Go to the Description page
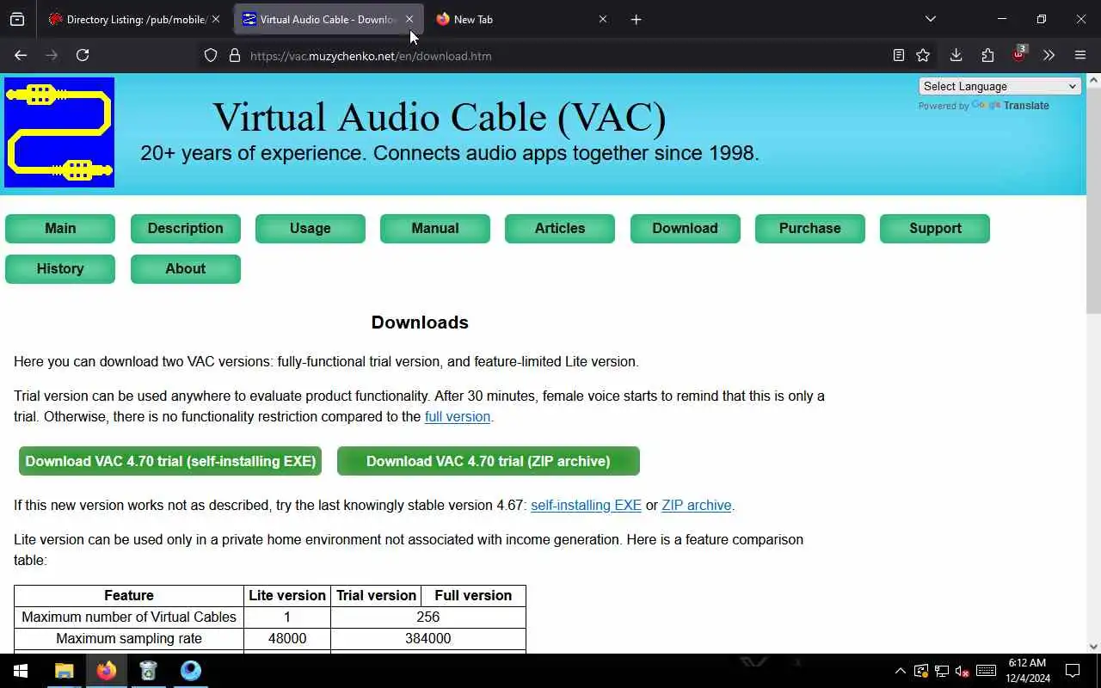Viewport: 1101px width, 688px height. (185, 229)
